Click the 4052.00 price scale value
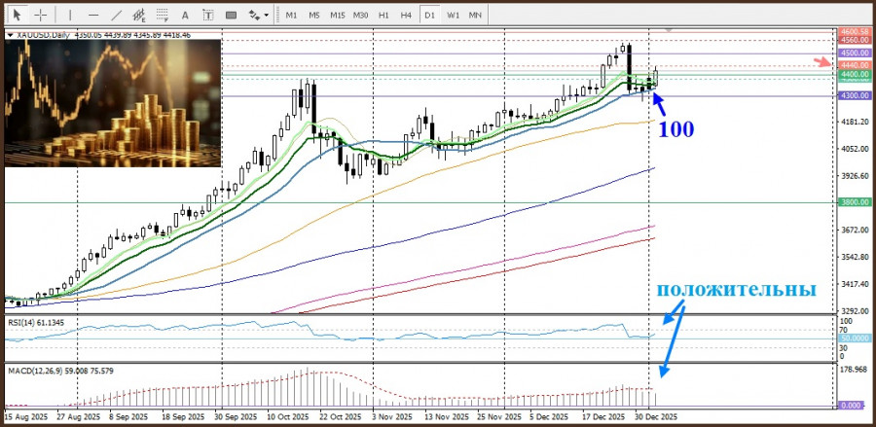 856,149
